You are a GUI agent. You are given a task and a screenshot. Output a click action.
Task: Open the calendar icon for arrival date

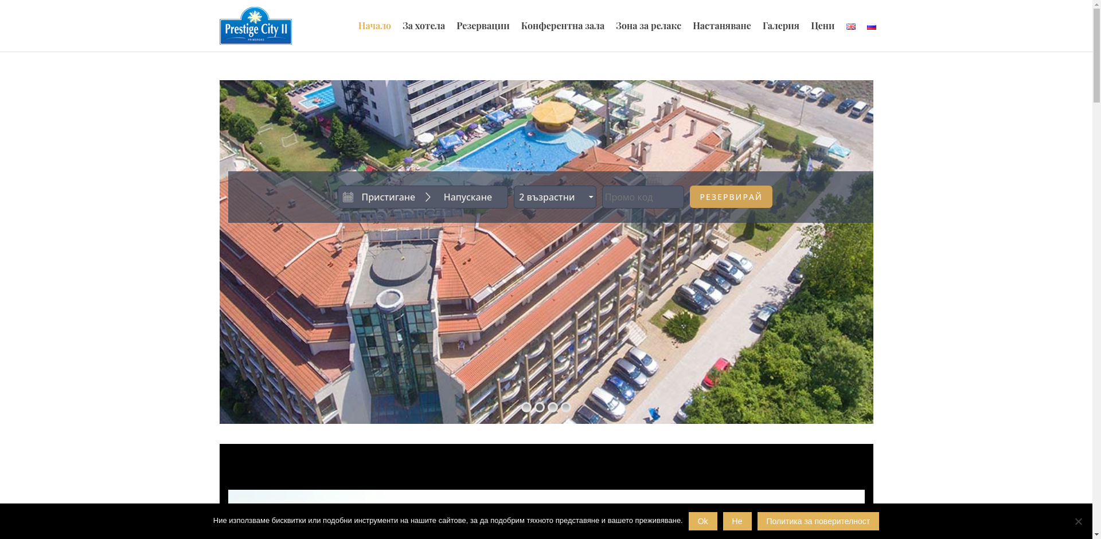click(x=348, y=197)
